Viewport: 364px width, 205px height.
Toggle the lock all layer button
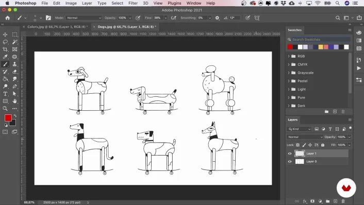click(x=323, y=145)
